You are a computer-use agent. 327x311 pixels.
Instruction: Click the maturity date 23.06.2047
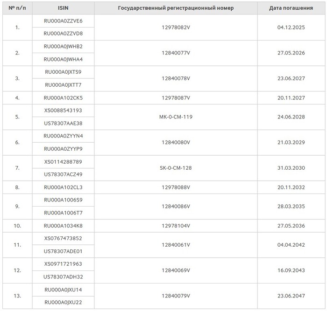(x=291, y=296)
